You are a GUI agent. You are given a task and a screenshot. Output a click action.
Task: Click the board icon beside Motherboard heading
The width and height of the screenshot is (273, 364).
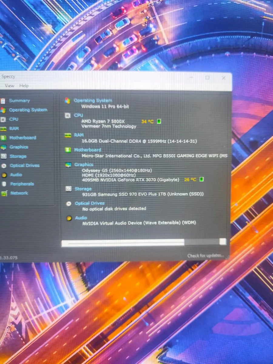[68, 150]
